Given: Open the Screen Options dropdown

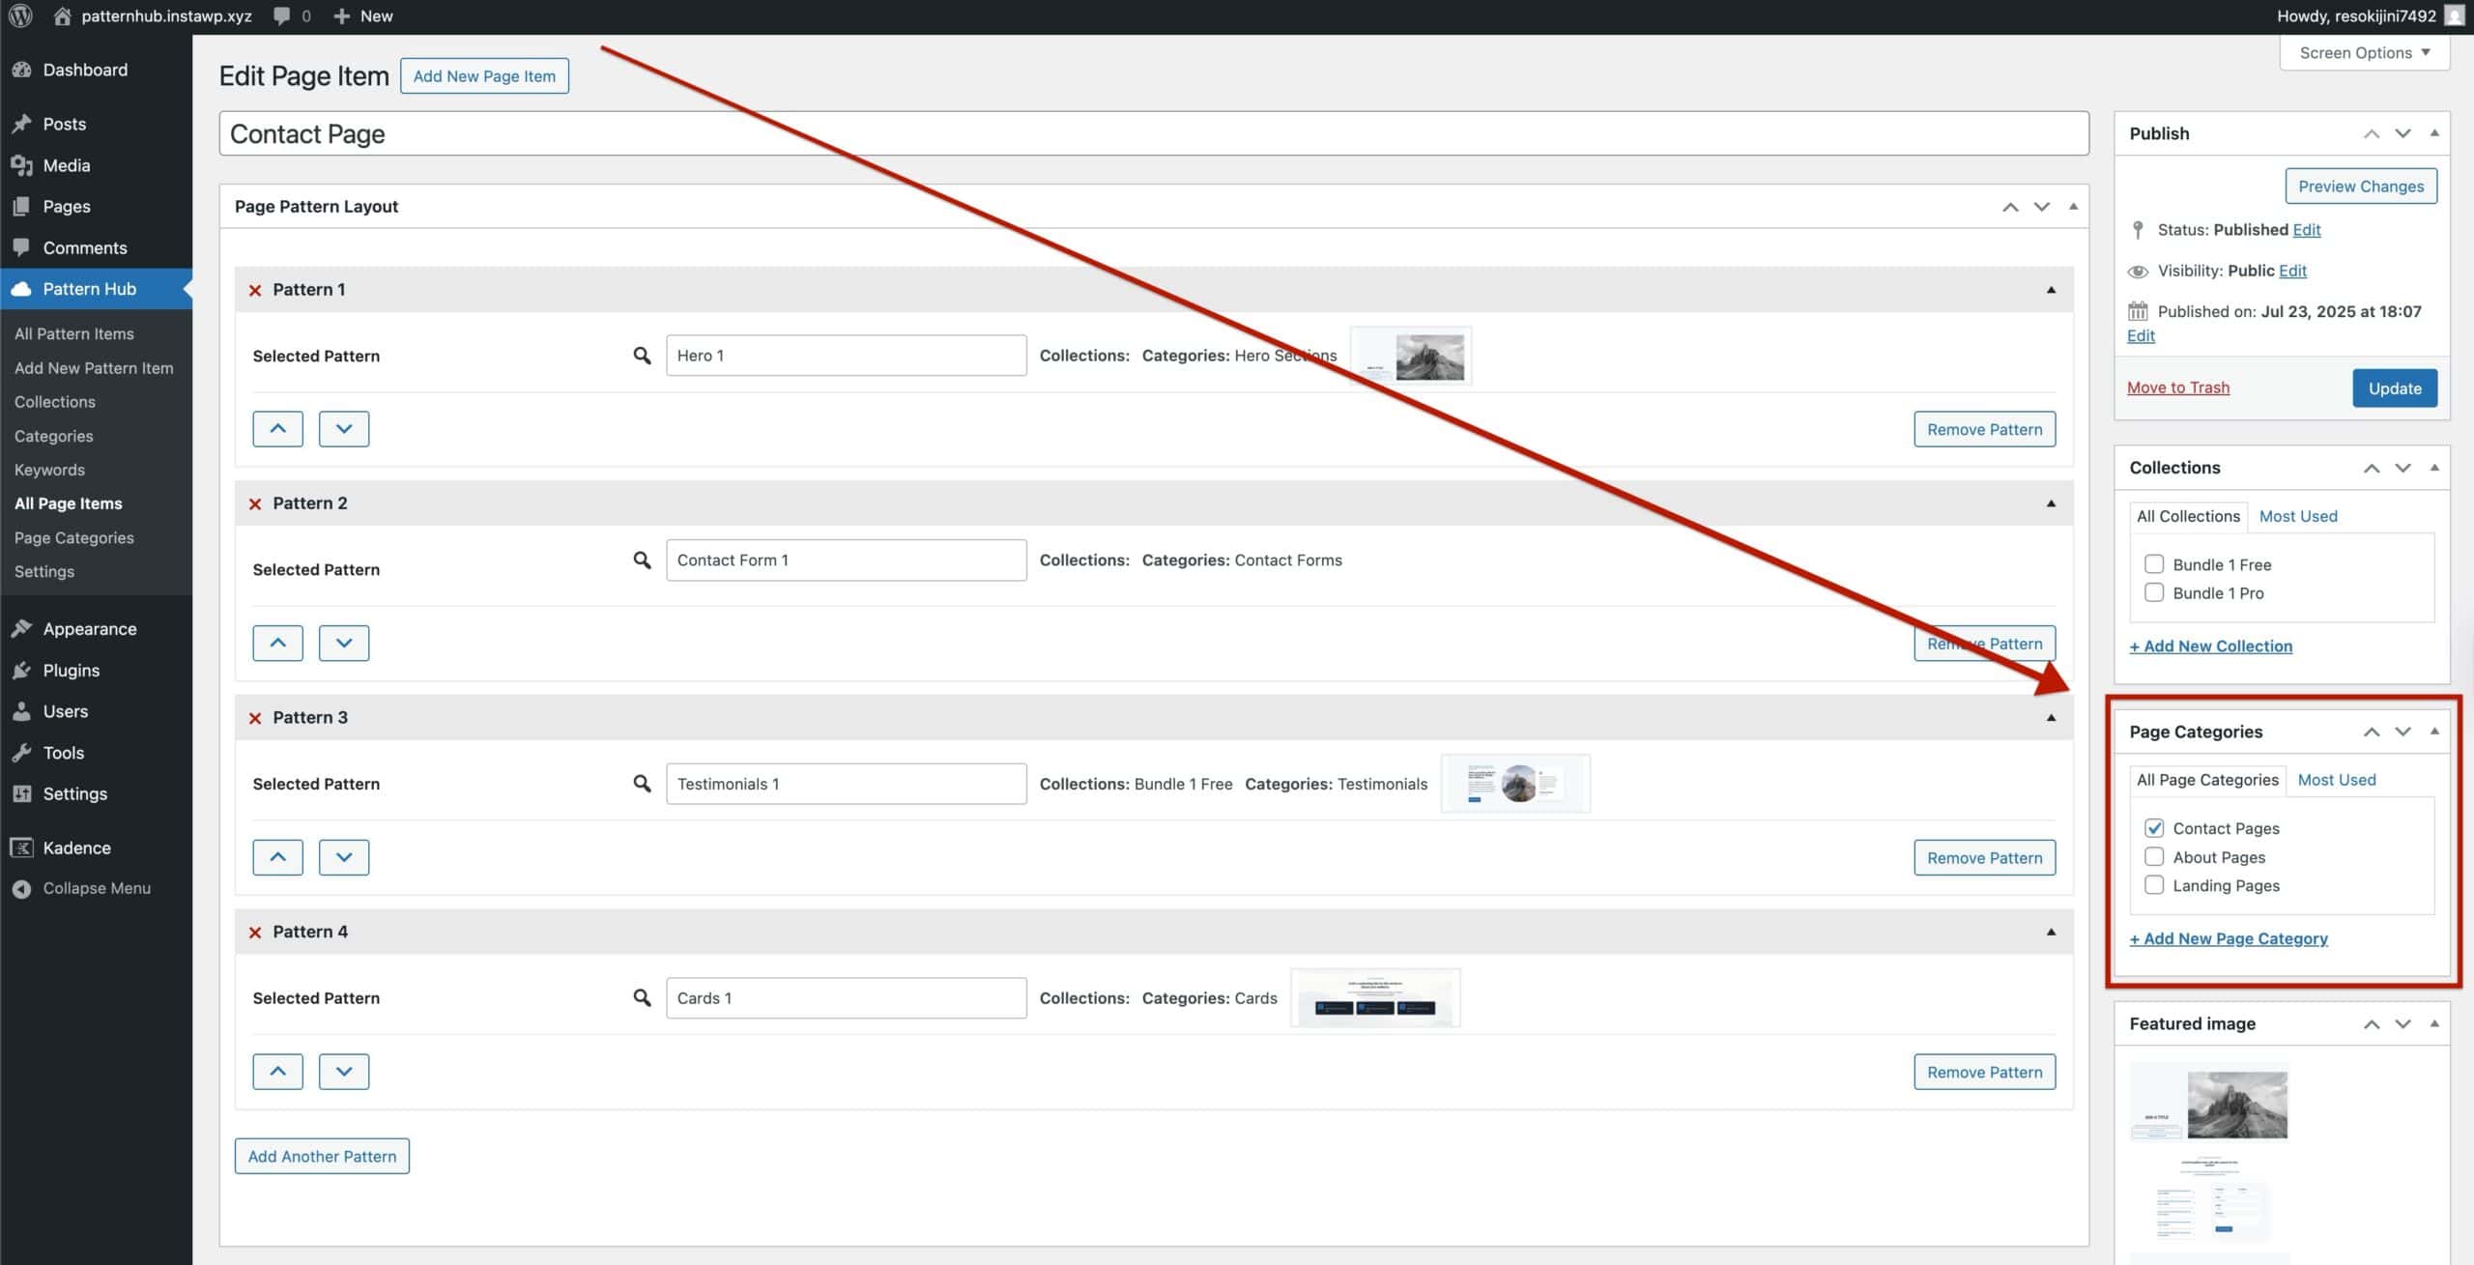Looking at the screenshot, I should coord(2364,52).
